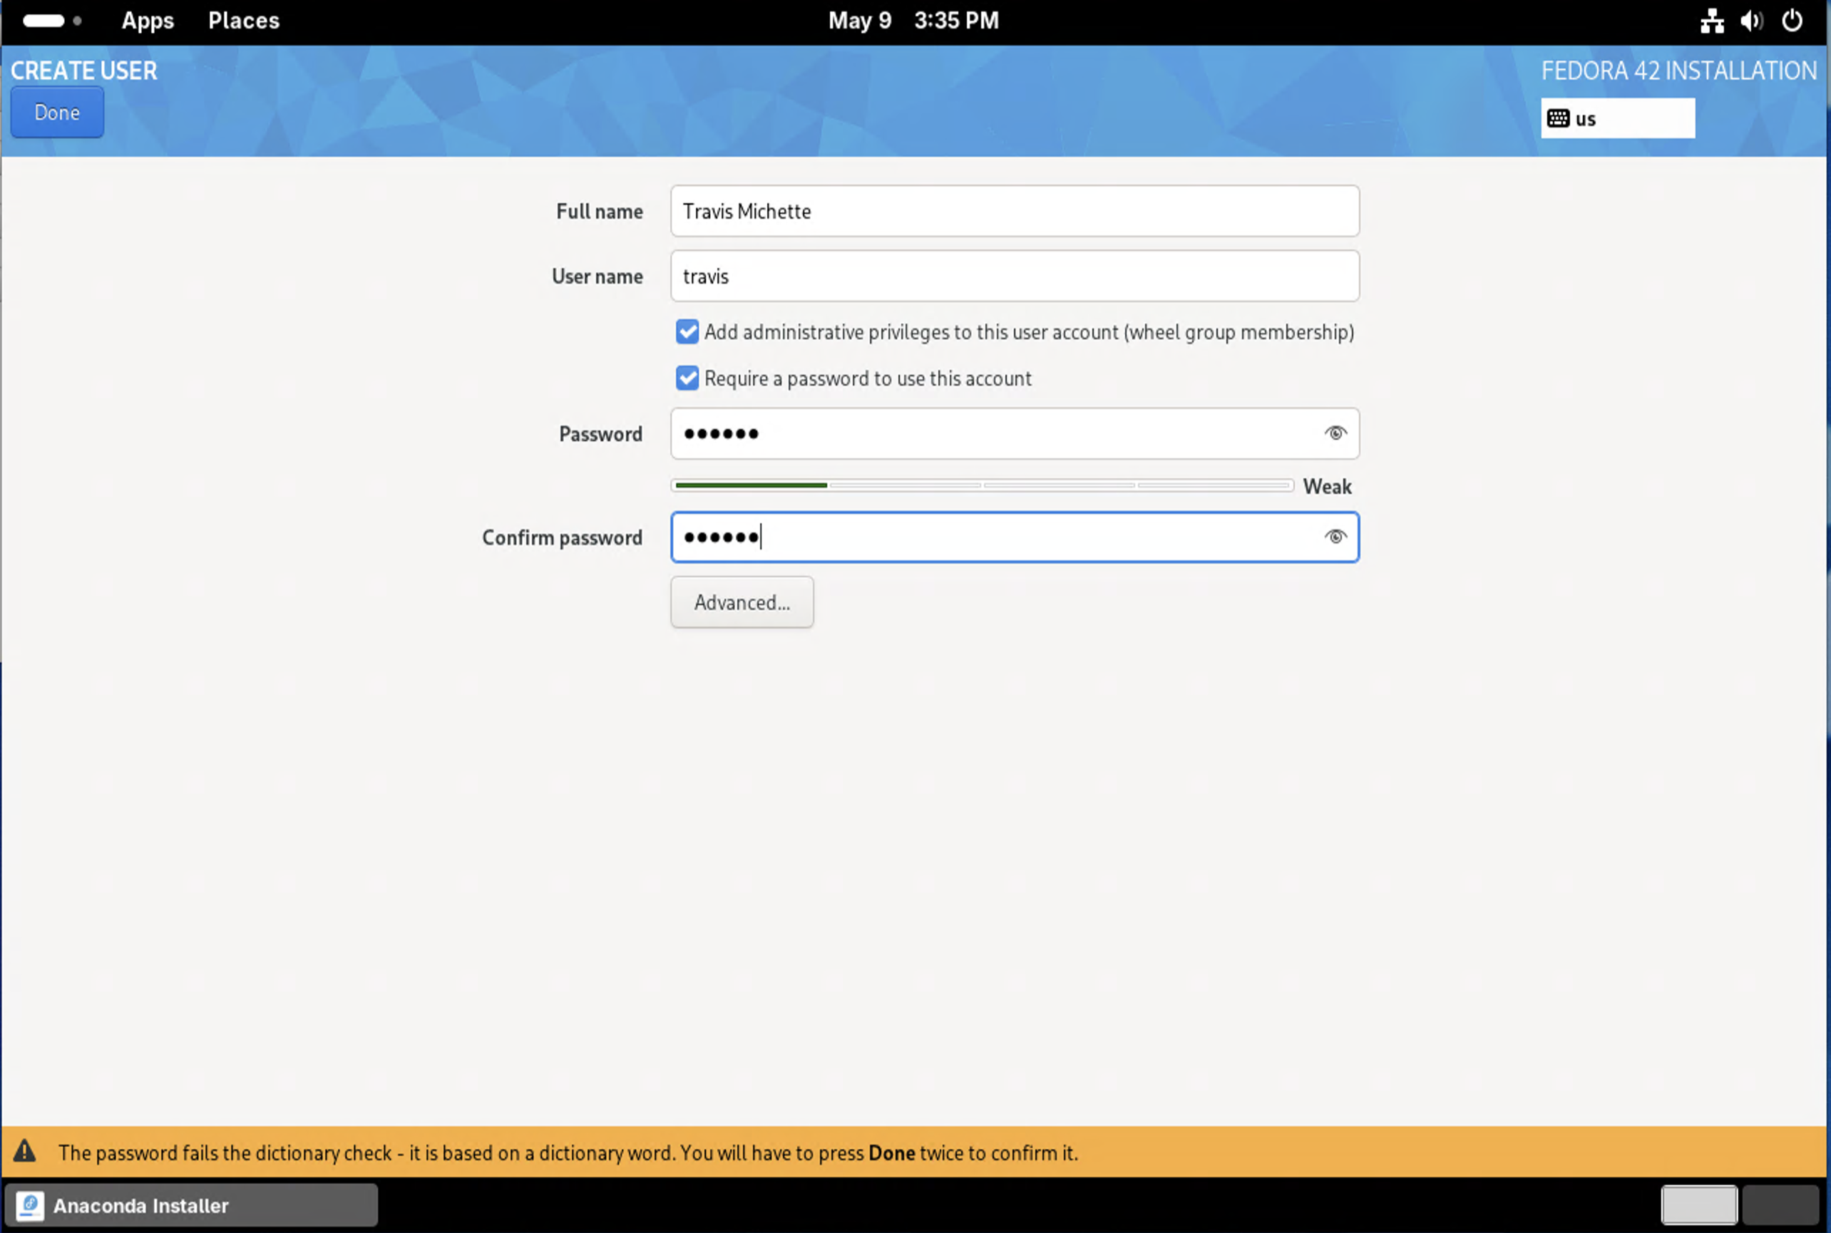
Task: Open the Places menu
Action: (244, 21)
